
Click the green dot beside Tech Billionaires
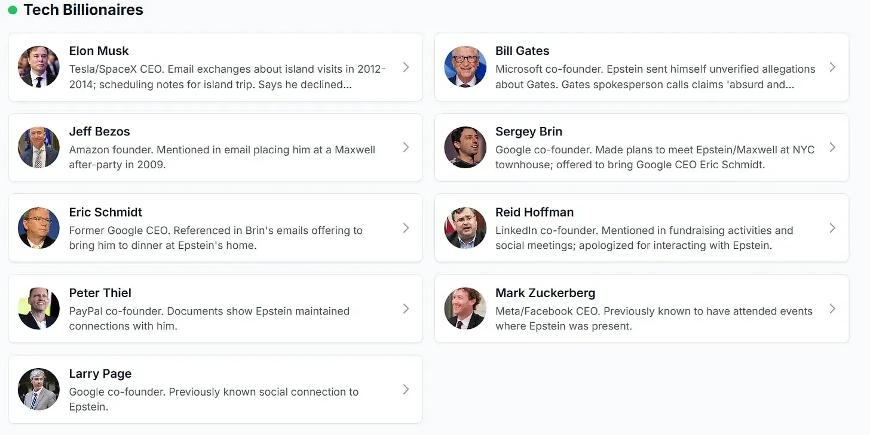[x=13, y=10]
